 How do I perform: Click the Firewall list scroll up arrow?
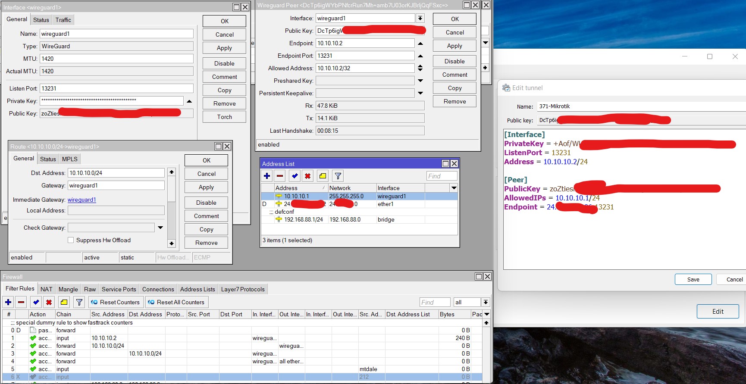[487, 323]
